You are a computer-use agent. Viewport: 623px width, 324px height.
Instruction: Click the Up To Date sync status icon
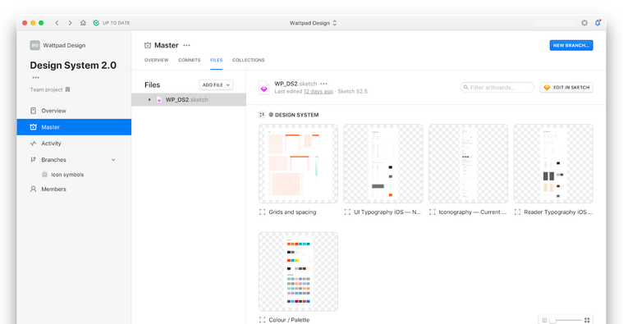[x=96, y=23]
